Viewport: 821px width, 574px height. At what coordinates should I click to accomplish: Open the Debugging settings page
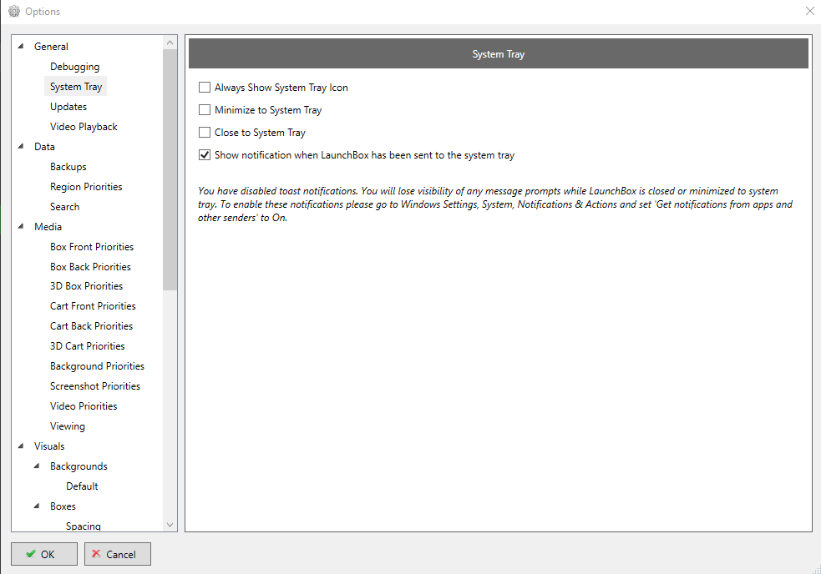point(75,67)
